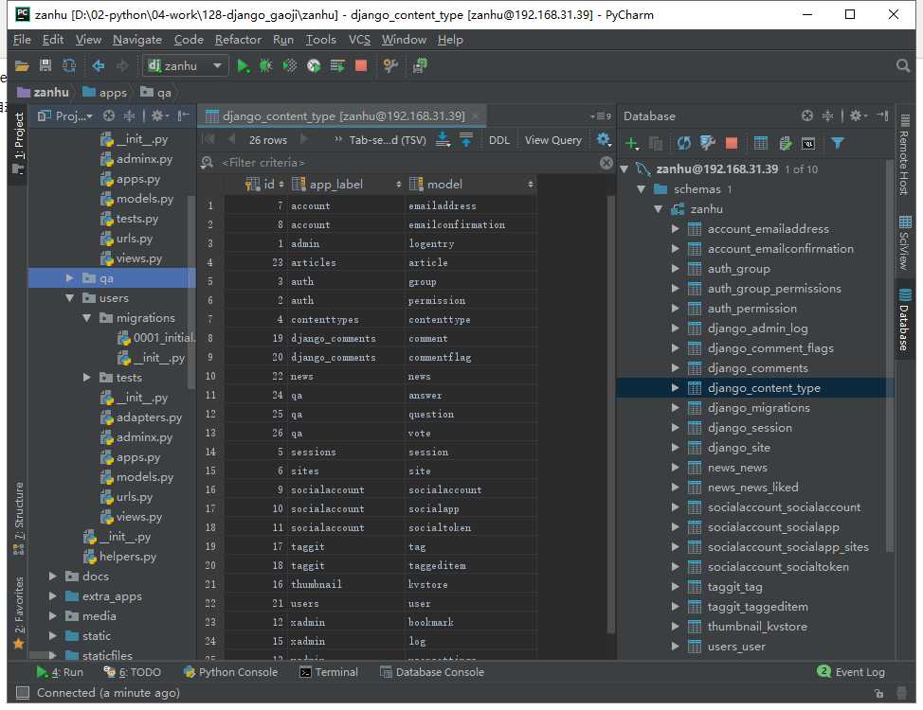Expand the django_content_type table node
923x710 pixels.
pyautogui.click(x=675, y=388)
